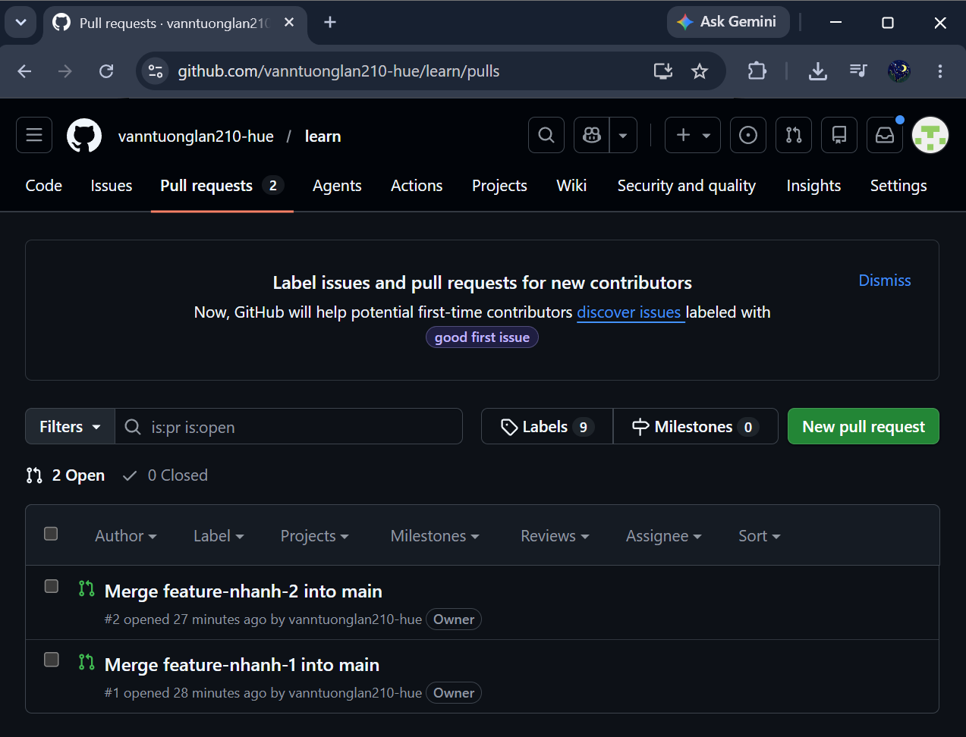This screenshot has height=737, width=966.
Task: Follow the discover issues link
Action: click(x=629, y=312)
